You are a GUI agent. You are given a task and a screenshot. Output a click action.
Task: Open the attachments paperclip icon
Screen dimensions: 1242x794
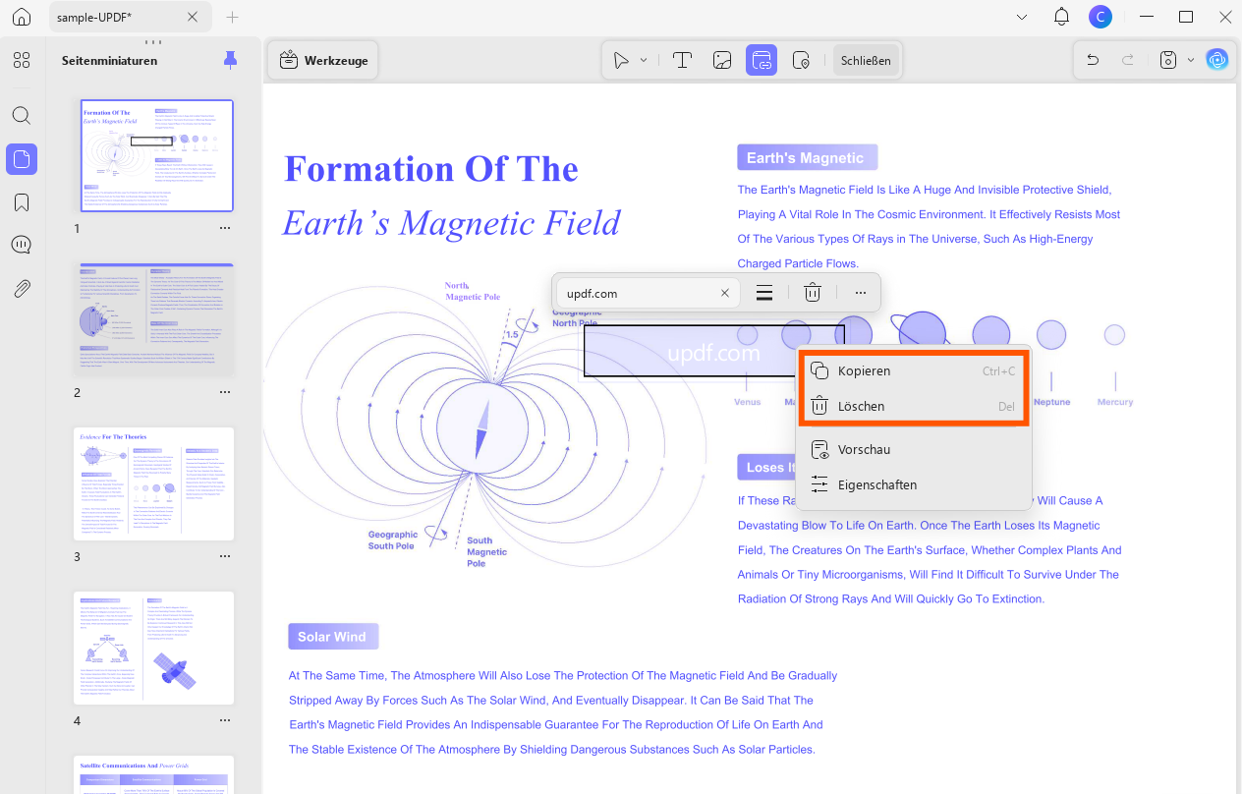(x=22, y=289)
